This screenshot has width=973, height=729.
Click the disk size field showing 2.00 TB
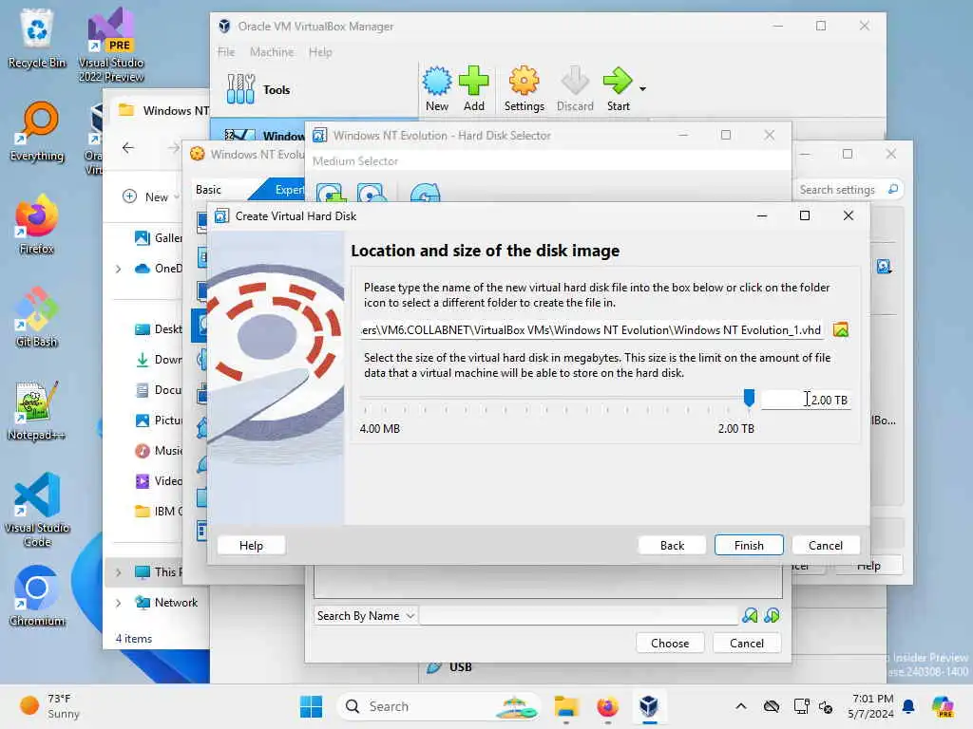(x=806, y=400)
